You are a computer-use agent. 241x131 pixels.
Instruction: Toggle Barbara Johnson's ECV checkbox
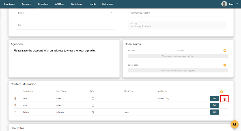[x=93, y=112]
